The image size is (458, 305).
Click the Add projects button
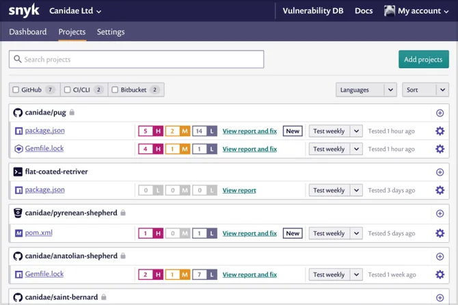tap(424, 59)
